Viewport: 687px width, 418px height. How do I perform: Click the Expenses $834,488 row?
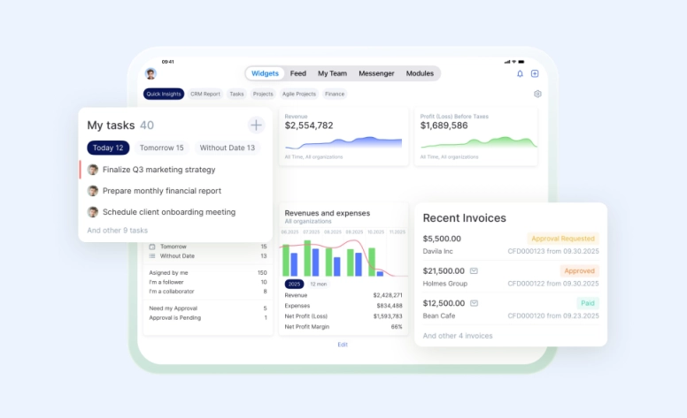coord(343,306)
